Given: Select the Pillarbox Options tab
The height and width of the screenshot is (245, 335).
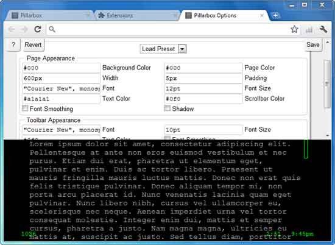Looking at the screenshot, I should pos(224,15).
